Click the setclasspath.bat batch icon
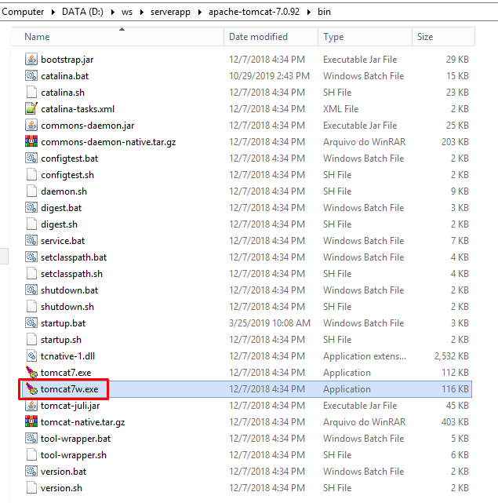This screenshot has width=498, height=503. coord(31,257)
